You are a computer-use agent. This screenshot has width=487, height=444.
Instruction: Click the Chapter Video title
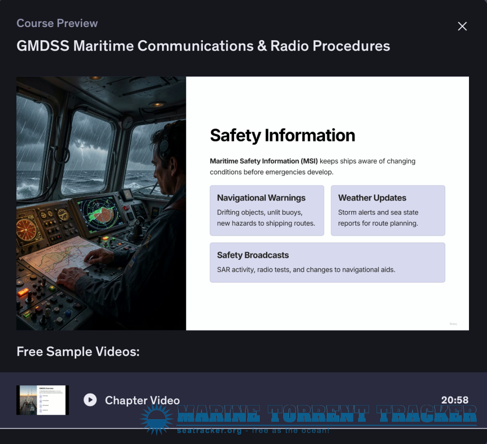tap(142, 400)
